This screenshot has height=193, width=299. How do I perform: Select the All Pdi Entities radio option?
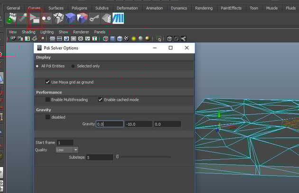coord(37,66)
